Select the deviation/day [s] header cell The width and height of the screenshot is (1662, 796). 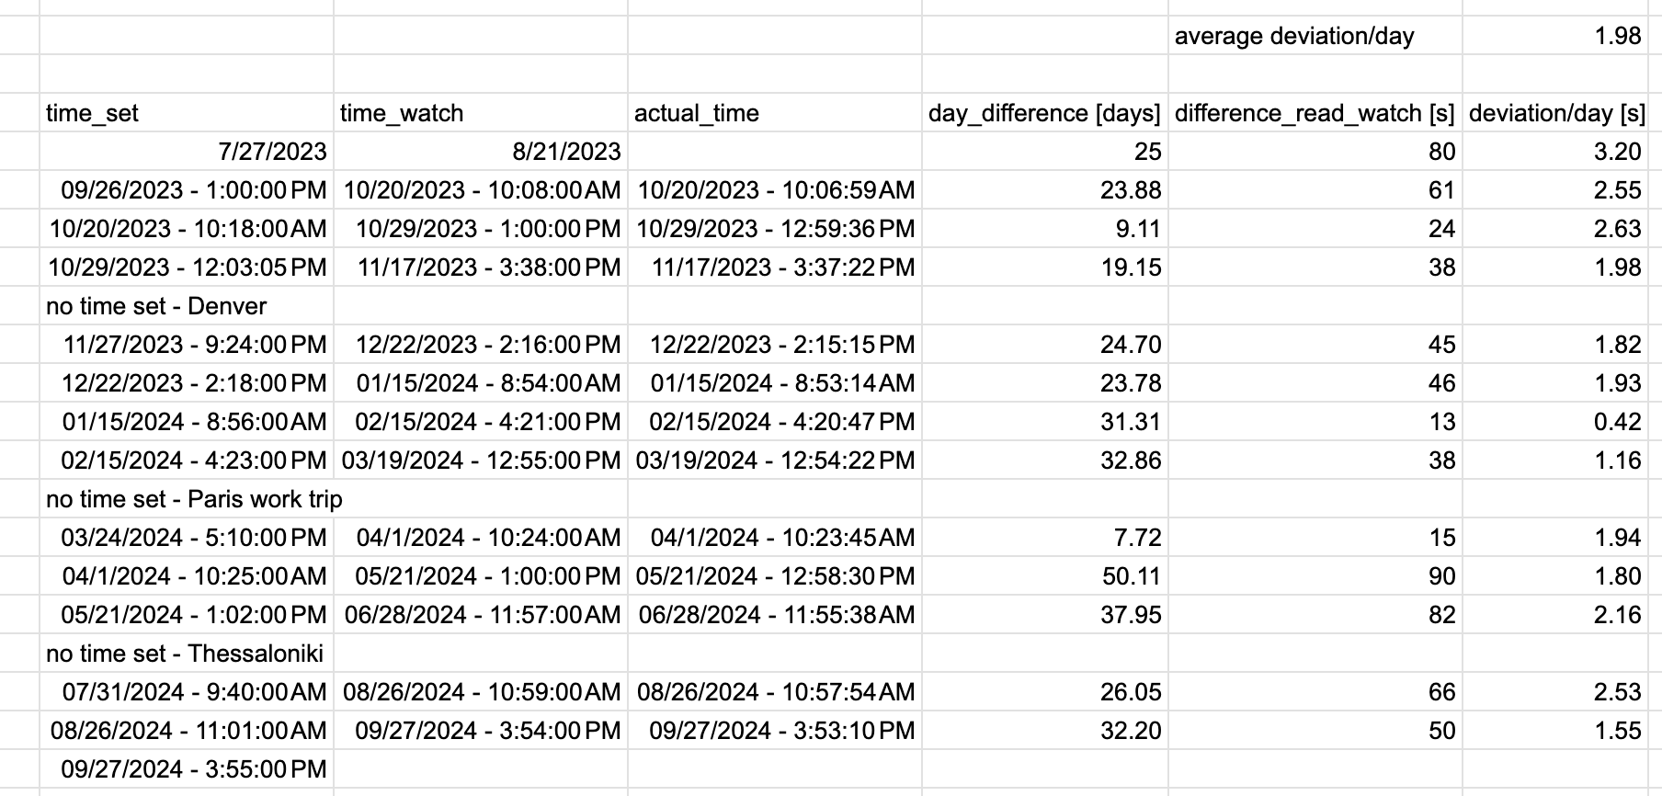tap(1554, 113)
